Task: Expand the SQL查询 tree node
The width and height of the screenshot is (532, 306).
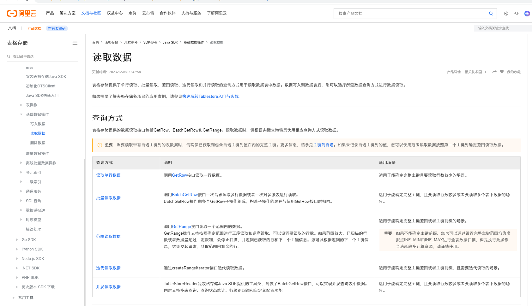Action: pyautogui.click(x=21, y=201)
